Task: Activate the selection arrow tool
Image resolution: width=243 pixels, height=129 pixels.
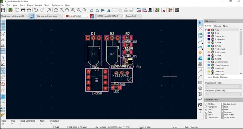Action: [x=200, y=23]
